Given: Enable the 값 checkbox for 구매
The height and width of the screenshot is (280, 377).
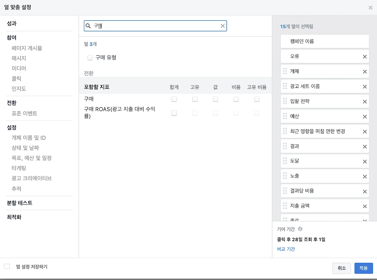Looking at the screenshot, I should click(215, 99).
